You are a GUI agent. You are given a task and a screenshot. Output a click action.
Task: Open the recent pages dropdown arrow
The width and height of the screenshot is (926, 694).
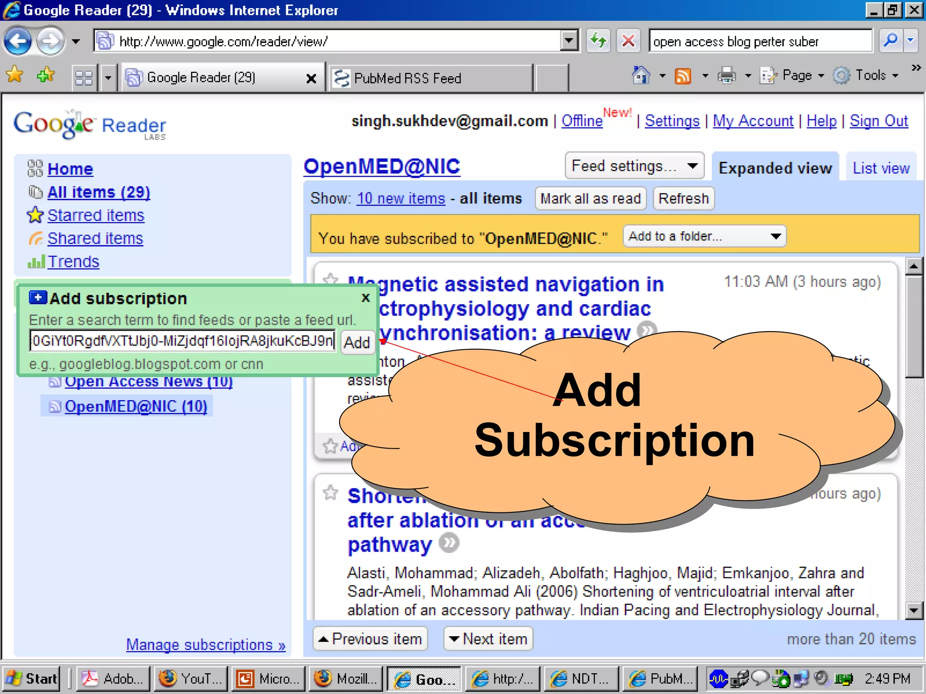pos(76,42)
